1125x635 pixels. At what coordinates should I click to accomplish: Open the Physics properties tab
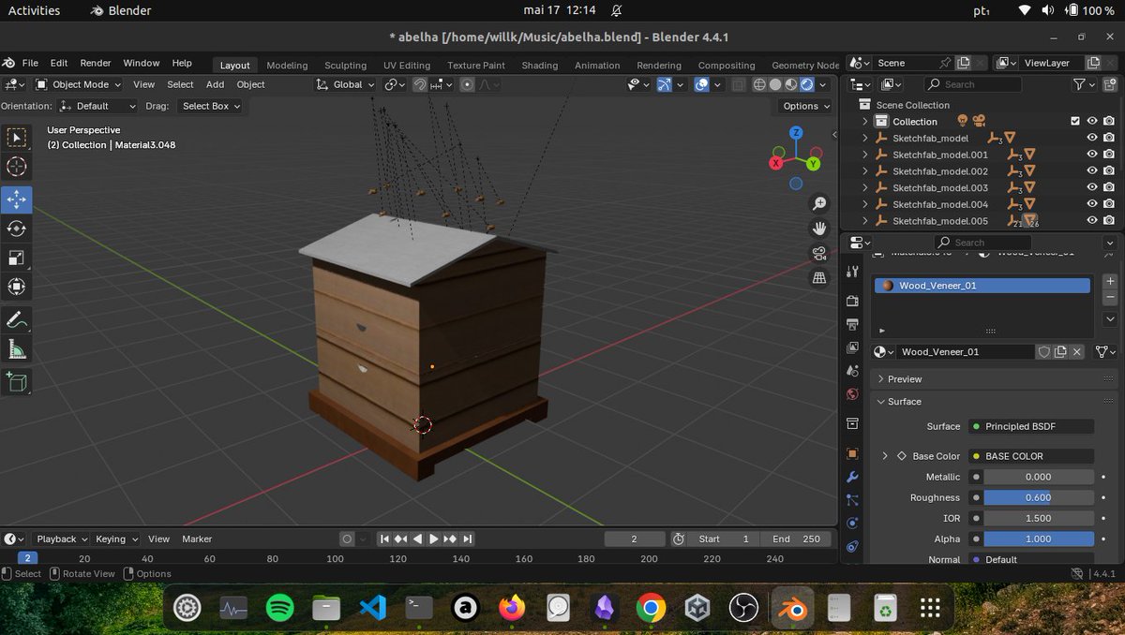[x=852, y=523]
